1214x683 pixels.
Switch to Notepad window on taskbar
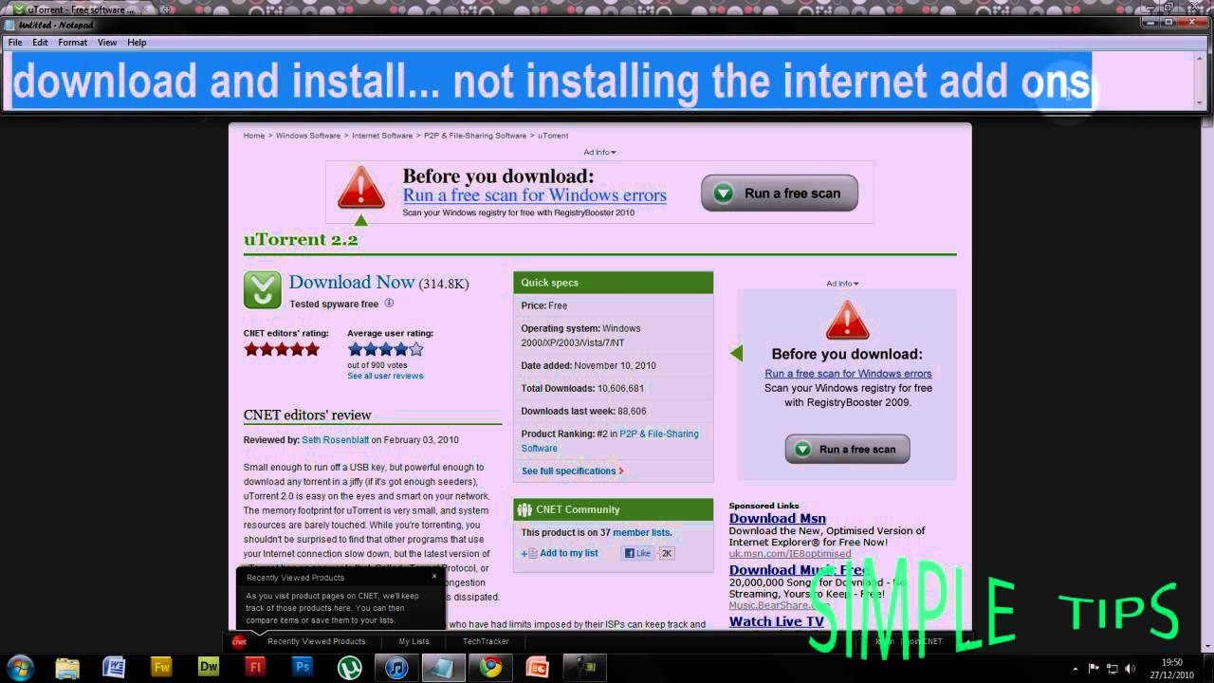pyautogui.click(x=443, y=668)
